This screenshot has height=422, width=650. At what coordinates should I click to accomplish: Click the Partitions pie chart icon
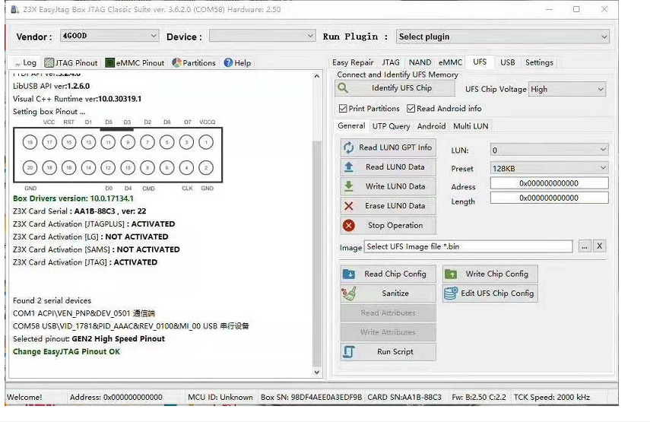click(x=176, y=62)
